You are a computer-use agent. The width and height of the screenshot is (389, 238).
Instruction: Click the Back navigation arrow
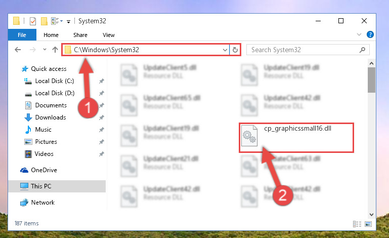click(x=18, y=50)
